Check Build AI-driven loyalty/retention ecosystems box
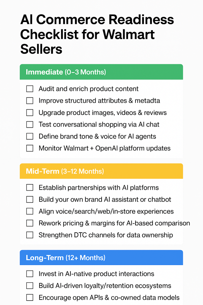The height and width of the screenshot is (305, 203). tap(30, 286)
